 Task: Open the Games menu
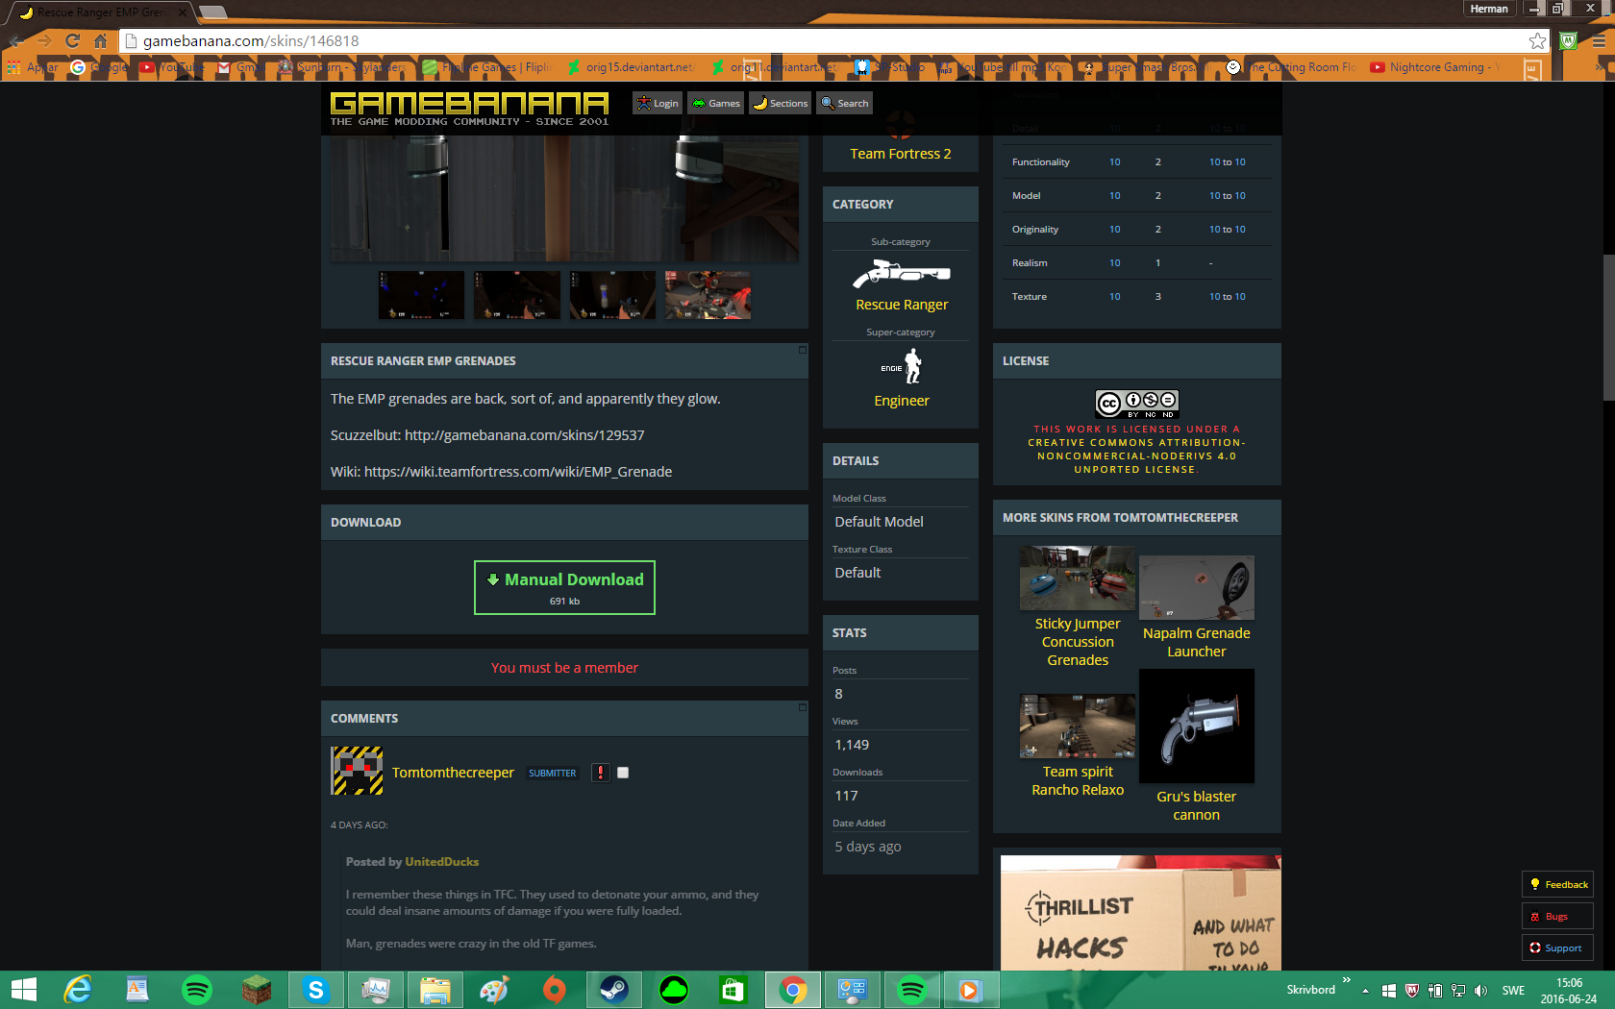716,103
